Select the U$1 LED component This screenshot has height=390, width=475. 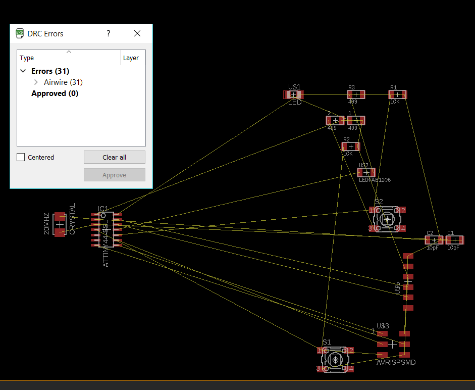tap(293, 94)
